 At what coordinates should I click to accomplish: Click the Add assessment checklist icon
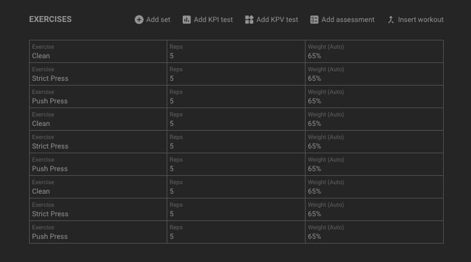click(x=314, y=20)
